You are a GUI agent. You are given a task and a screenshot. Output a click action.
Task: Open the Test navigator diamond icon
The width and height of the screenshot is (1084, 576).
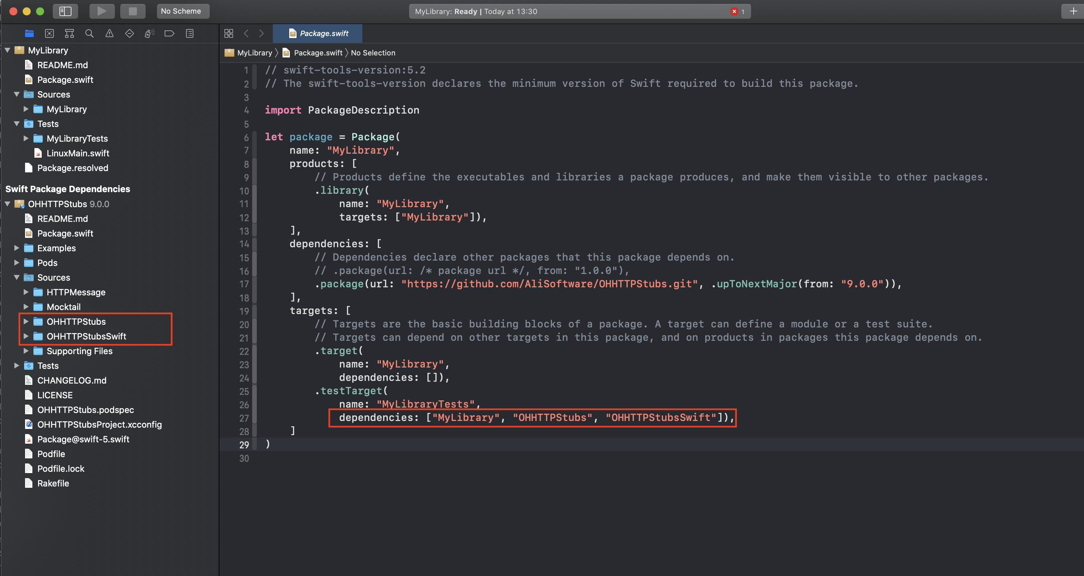tap(129, 33)
